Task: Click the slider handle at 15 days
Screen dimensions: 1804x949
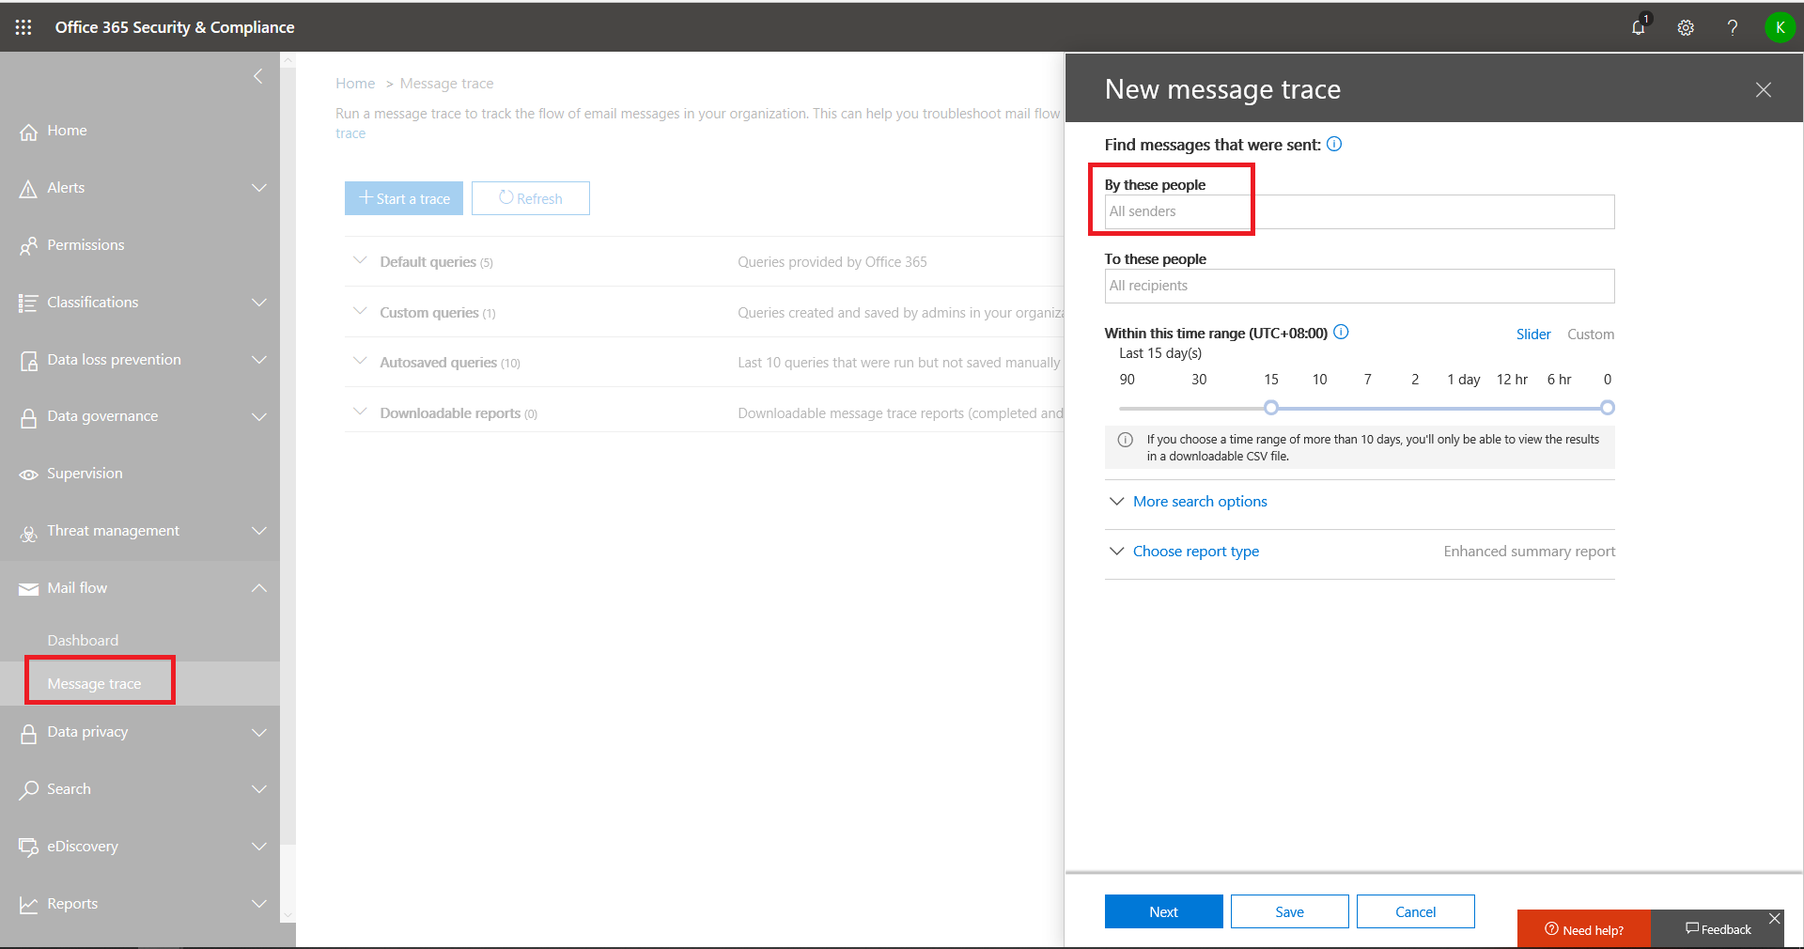Action: coord(1271,408)
